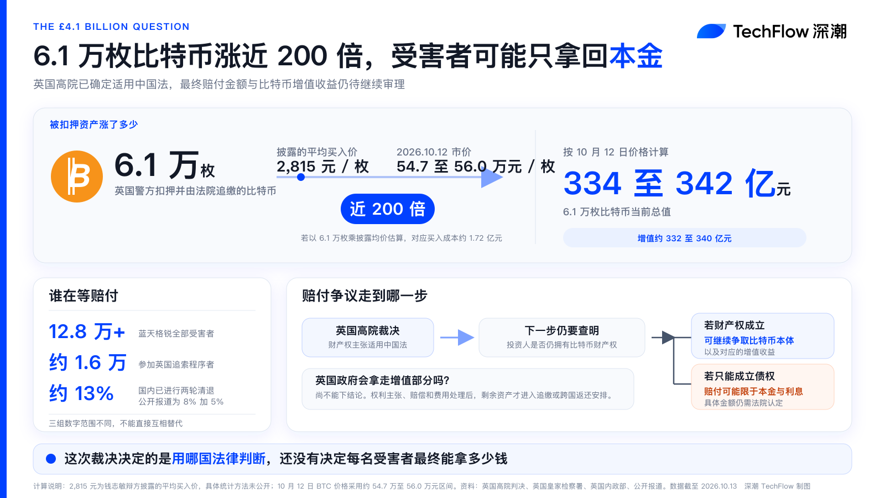Click the 披露的平均买入价 label
Image resolution: width=885 pixels, height=498 pixels.
(x=317, y=152)
